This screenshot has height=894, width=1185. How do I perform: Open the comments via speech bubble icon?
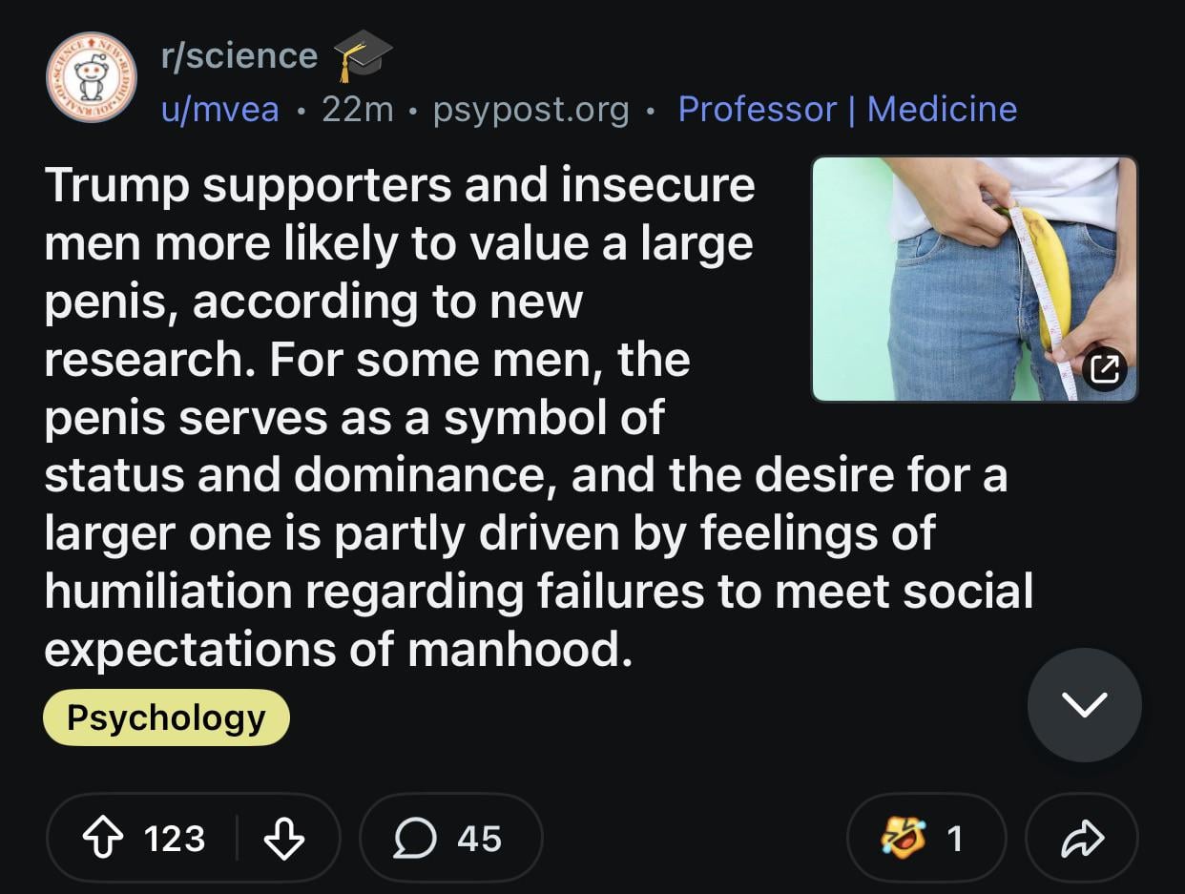[x=412, y=839]
